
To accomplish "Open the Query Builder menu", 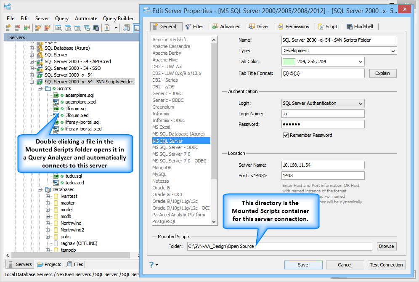I will coord(118,19).
